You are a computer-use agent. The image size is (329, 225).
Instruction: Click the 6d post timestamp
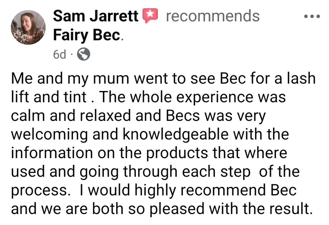click(59, 55)
